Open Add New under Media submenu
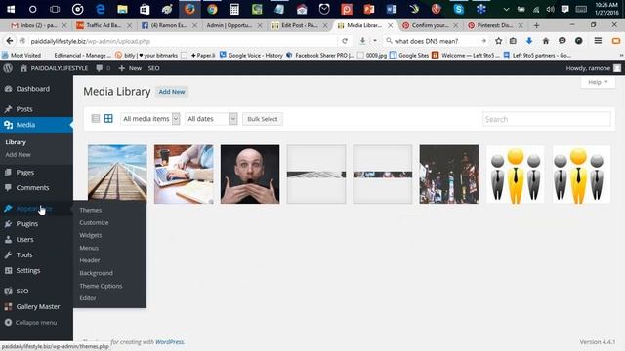Image resolution: width=625 pixels, height=351 pixels. pos(18,155)
